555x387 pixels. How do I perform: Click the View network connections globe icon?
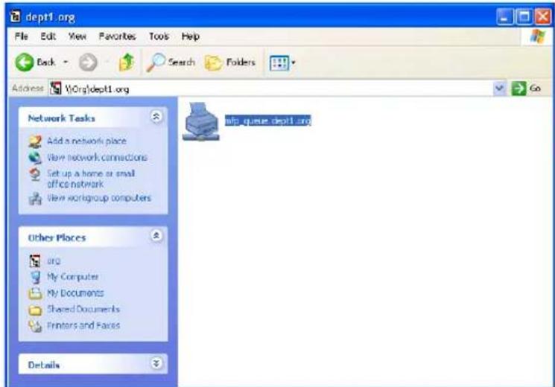[35, 158]
